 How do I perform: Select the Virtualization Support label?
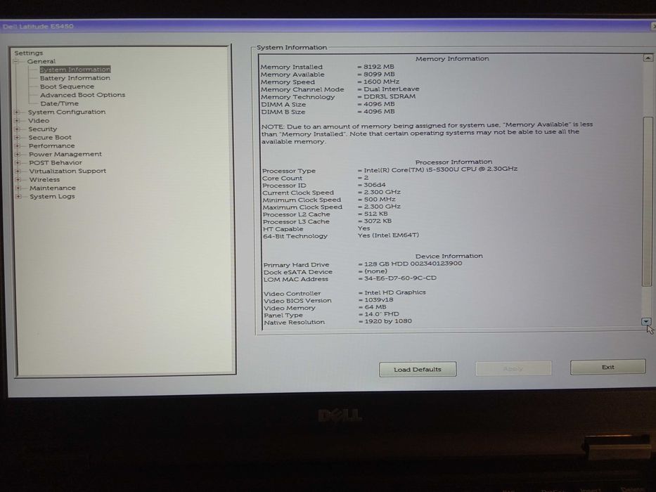[67, 171]
